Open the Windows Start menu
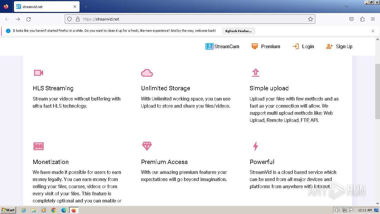This screenshot has width=380, height=214. (x=8, y=210)
